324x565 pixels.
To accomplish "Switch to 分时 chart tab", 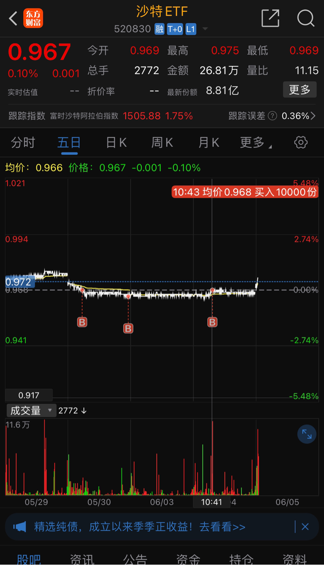I will tap(23, 143).
